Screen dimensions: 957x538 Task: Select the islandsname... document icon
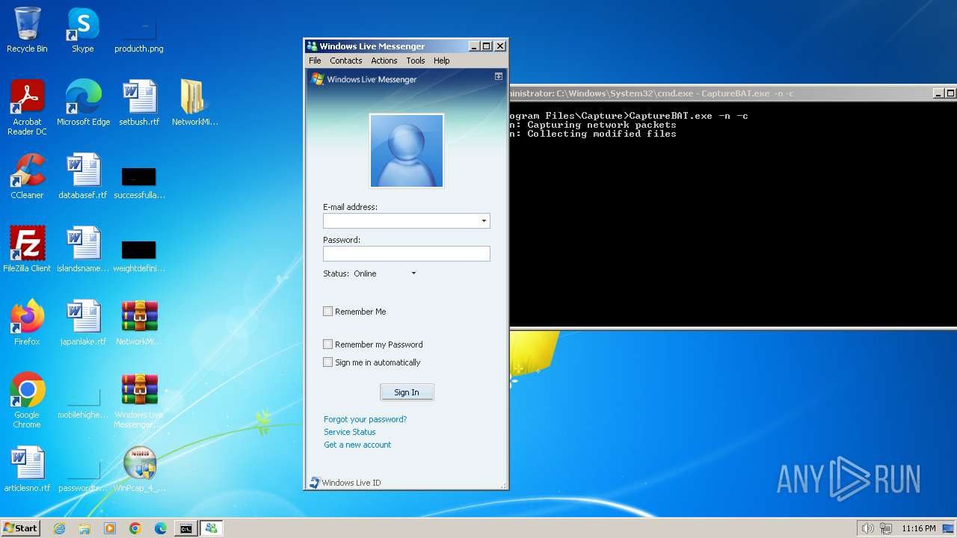coord(83,250)
